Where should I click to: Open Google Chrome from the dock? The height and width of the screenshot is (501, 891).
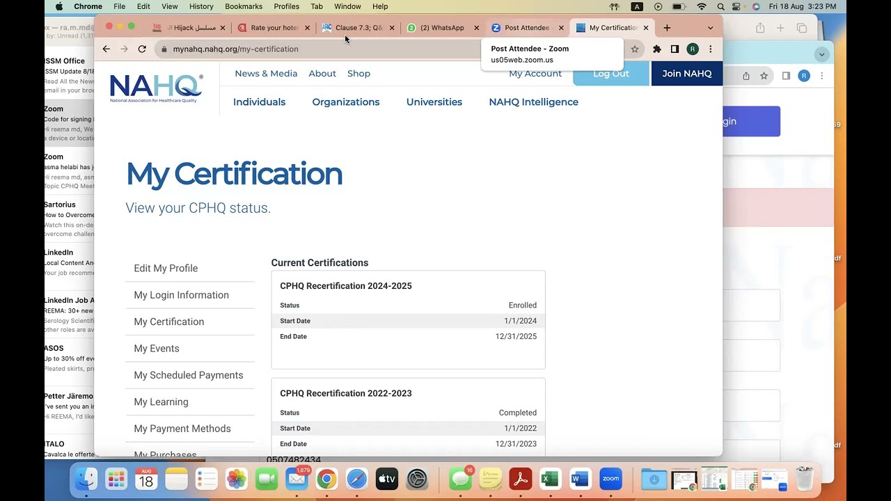326,479
